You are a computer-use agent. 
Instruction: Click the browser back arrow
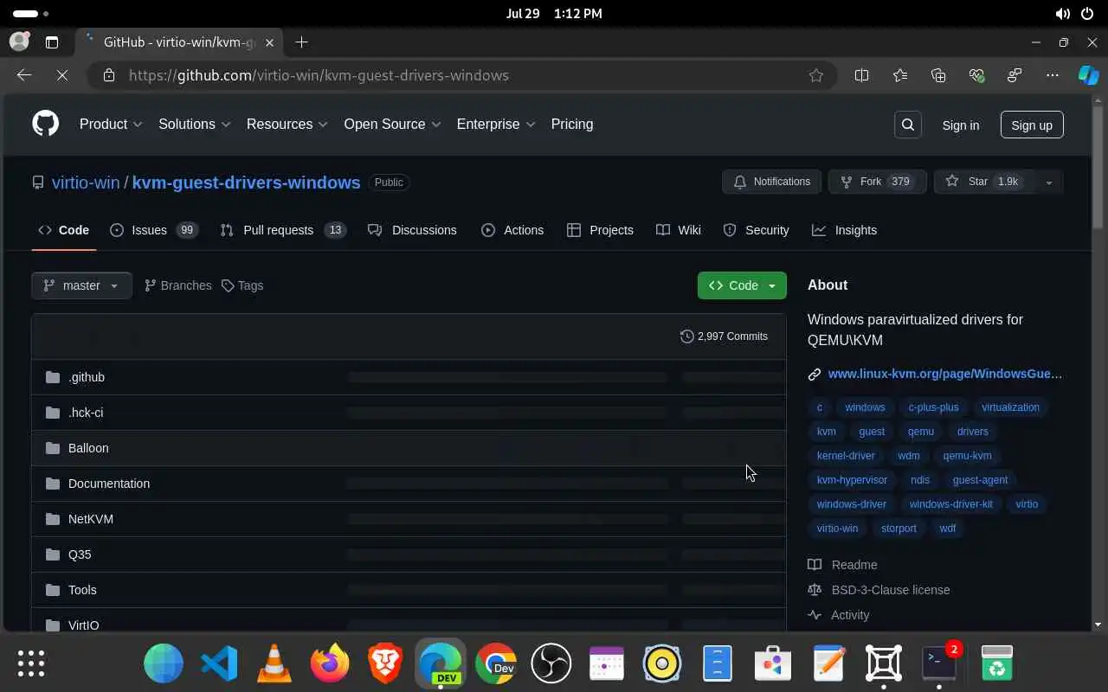[24, 75]
